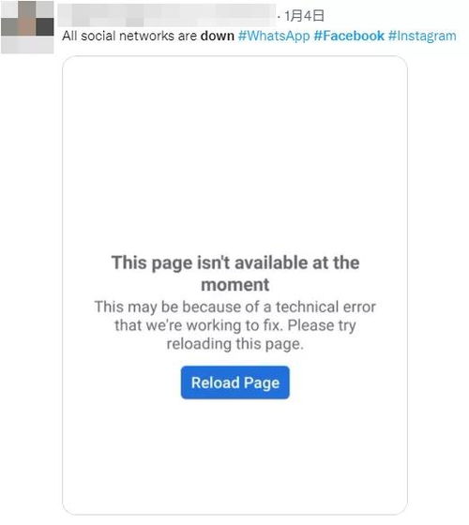Click empty white area below Reload Page button

234,456
